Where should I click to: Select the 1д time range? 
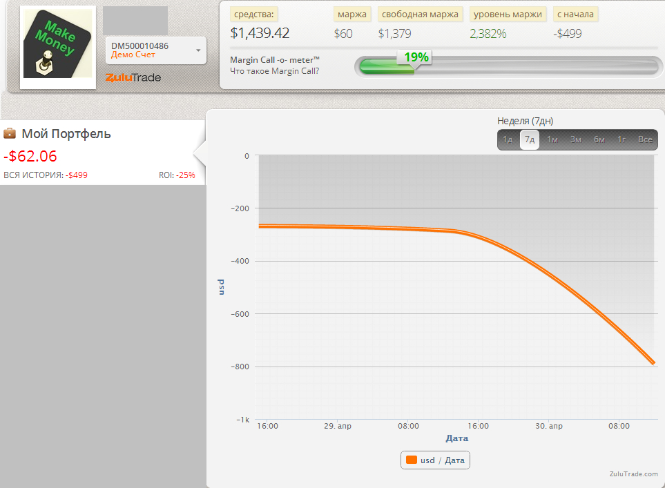(x=508, y=139)
